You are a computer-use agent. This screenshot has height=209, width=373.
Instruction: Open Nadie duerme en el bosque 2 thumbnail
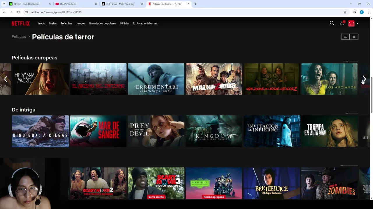[272, 79]
